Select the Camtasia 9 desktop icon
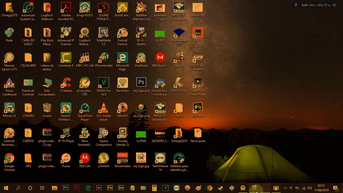The width and height of the screenshot is (343, 193). click(66, 60)
